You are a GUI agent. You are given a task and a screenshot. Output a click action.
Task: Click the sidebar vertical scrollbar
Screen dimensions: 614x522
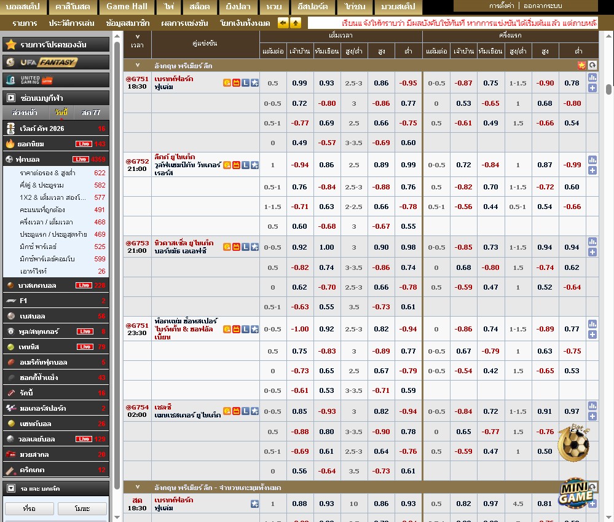pos(117,266)
